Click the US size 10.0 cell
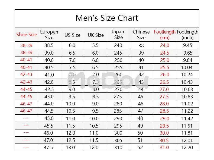214x160 pixels. pyautogui.click(x=73, y=104)
